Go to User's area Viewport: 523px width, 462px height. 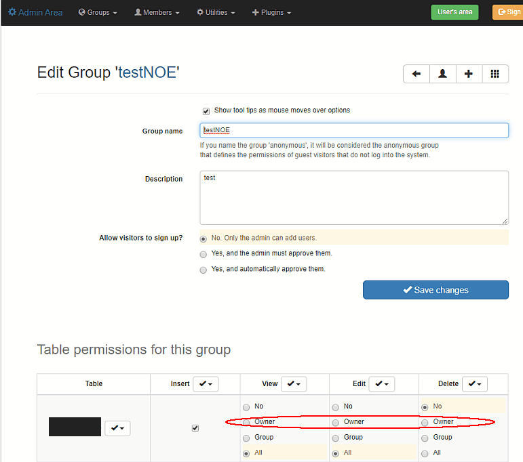click(454, 12)
